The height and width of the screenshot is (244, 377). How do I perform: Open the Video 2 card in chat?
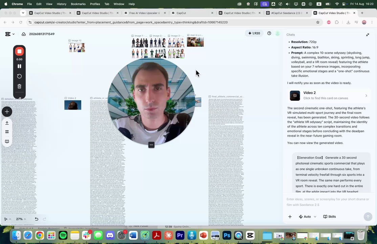(x=329, y=95)
